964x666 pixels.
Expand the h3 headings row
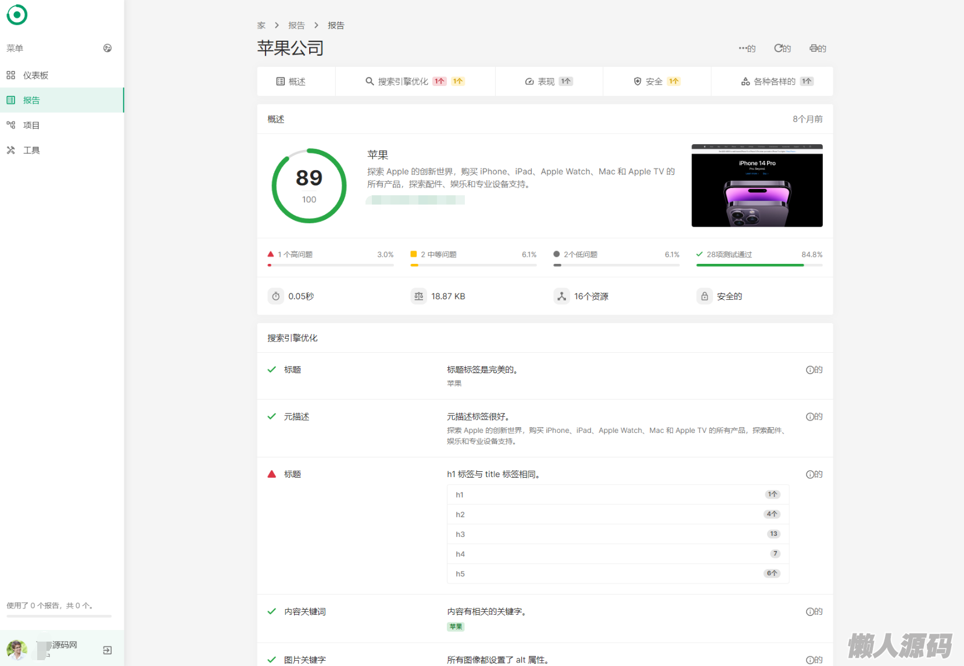click(x=618, y=534)
